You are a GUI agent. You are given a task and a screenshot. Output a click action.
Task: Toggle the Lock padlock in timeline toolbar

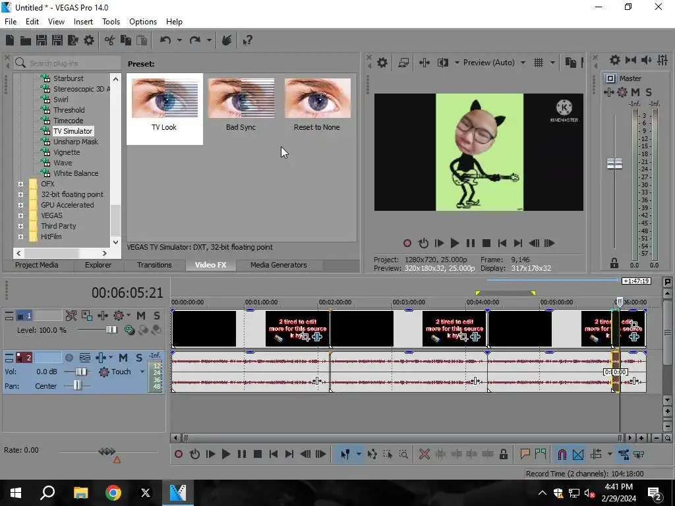coord(503,454)
